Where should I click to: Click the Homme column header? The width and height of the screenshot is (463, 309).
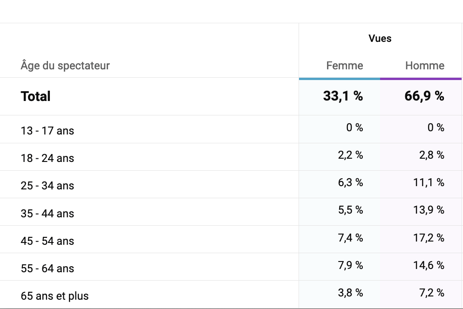(425, 66)
